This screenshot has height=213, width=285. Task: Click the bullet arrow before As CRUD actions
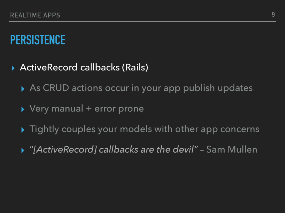[x=23, y=89]
